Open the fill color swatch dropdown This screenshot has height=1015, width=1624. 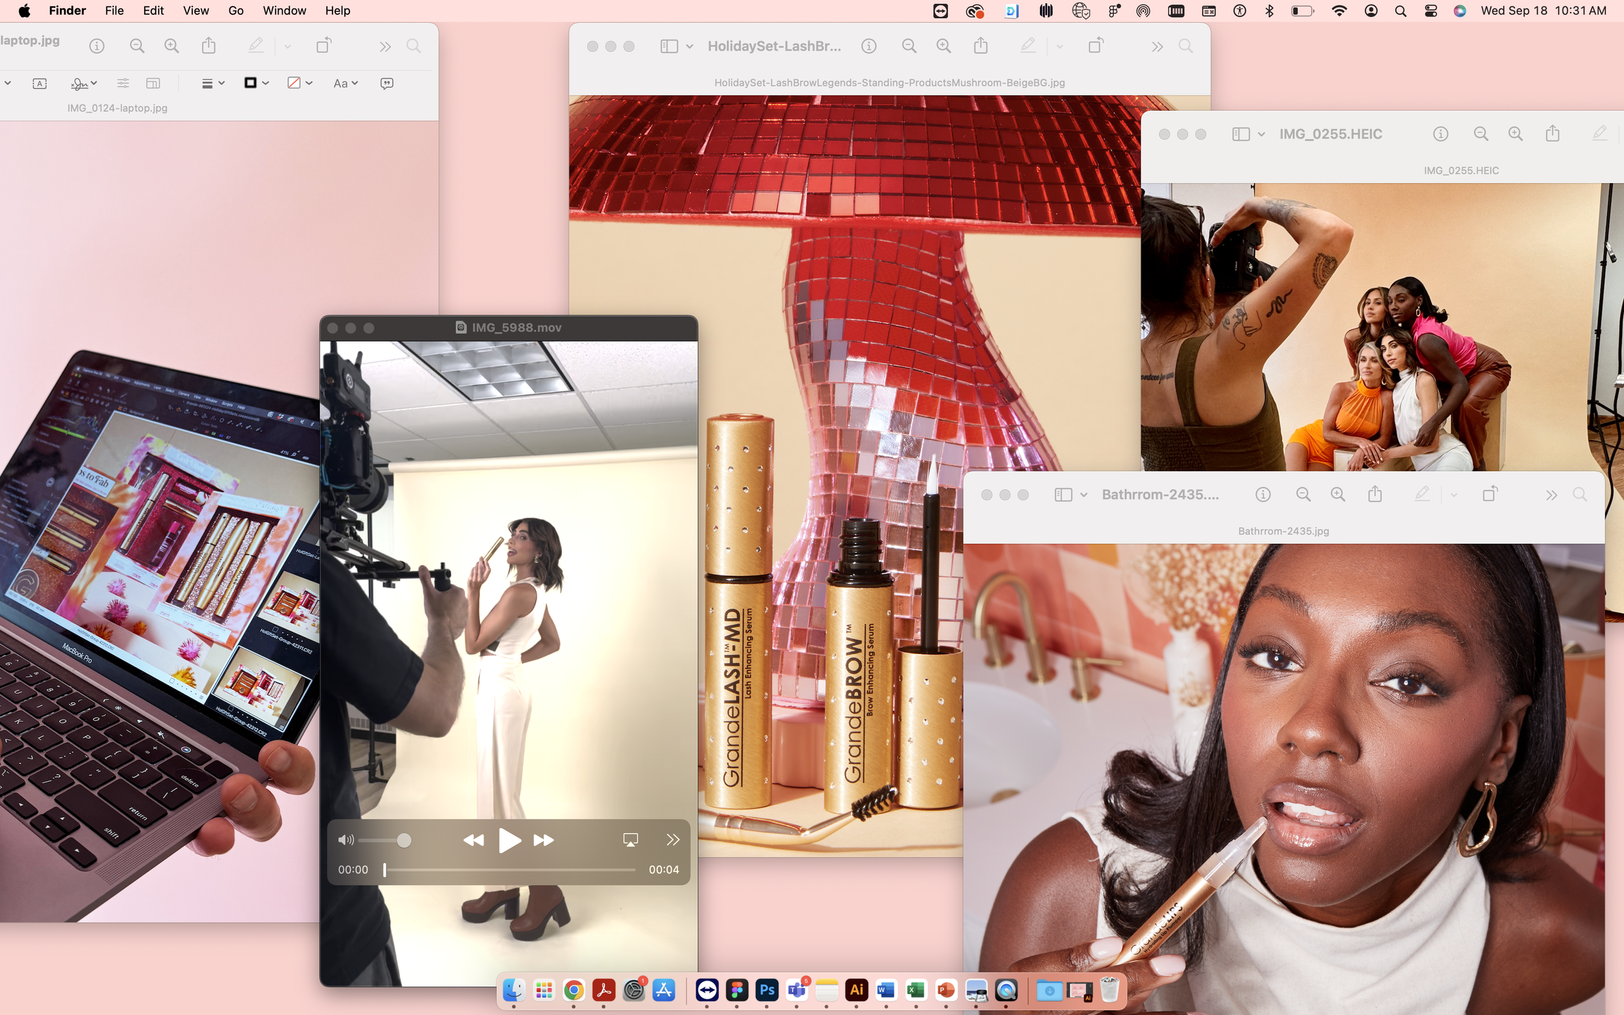click(299, 82)
